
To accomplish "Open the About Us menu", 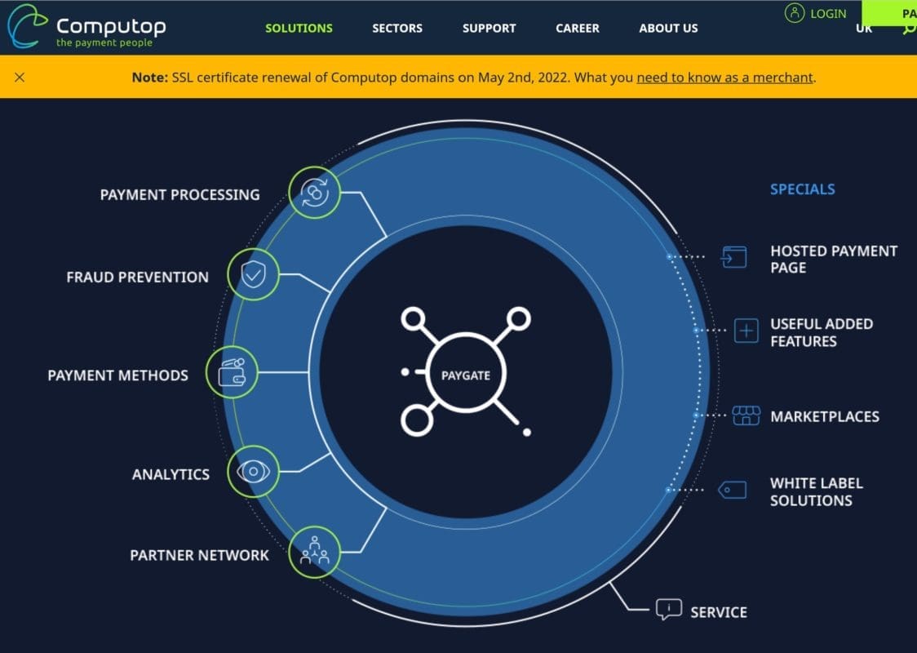I will (668, 28).
